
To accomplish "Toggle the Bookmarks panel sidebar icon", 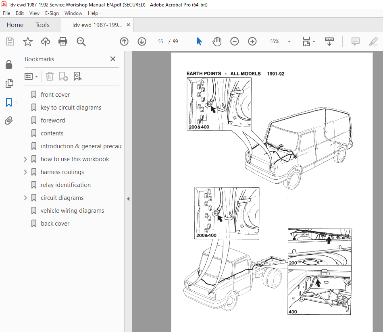I will (x=9, y=102).
